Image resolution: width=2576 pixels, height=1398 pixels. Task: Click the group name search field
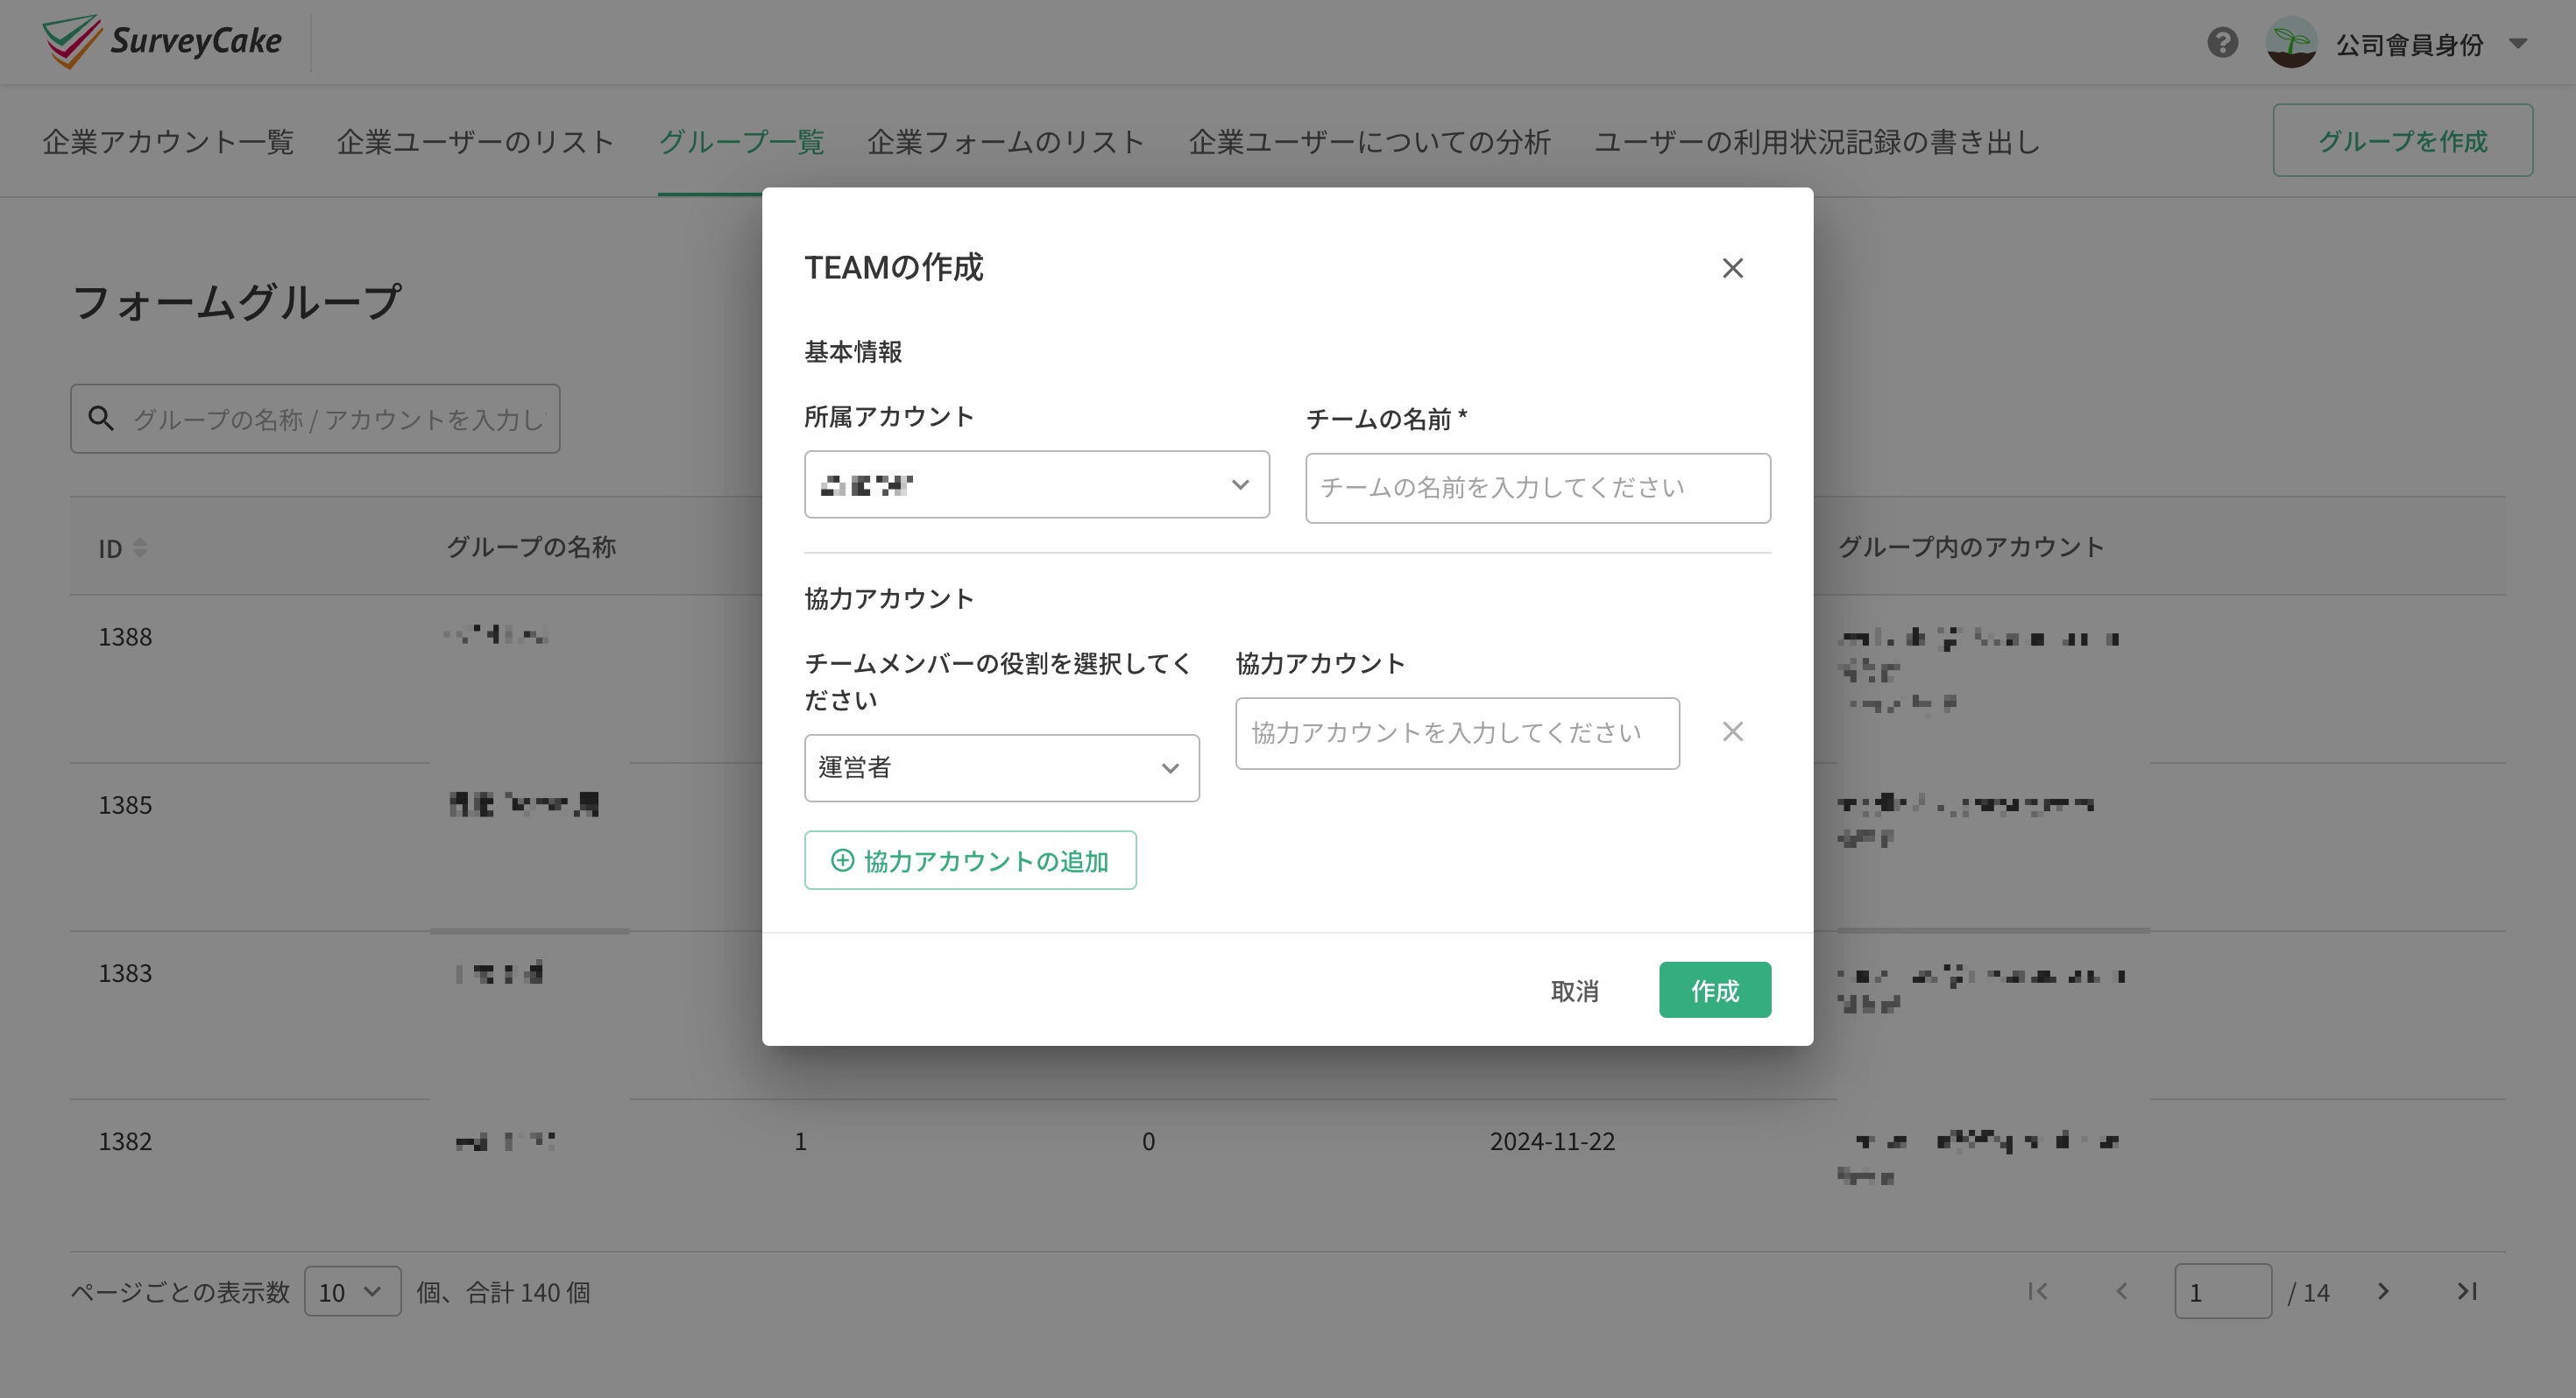pyautogui.click(x=315, y=418)
